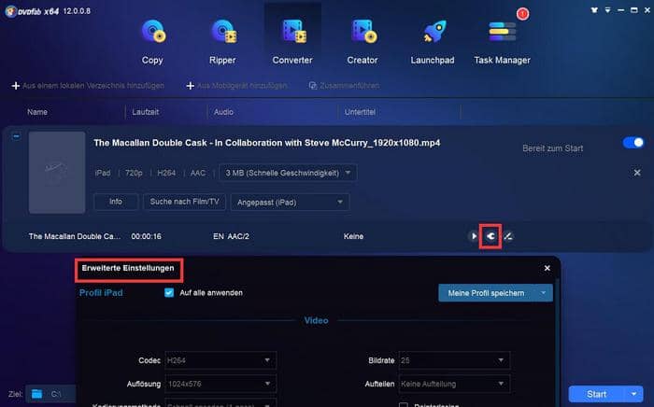Click the skin shirt icon in title bar
The height and width of the screenshot is (407, 654).
pyautogui.click(x=594, y=10)
